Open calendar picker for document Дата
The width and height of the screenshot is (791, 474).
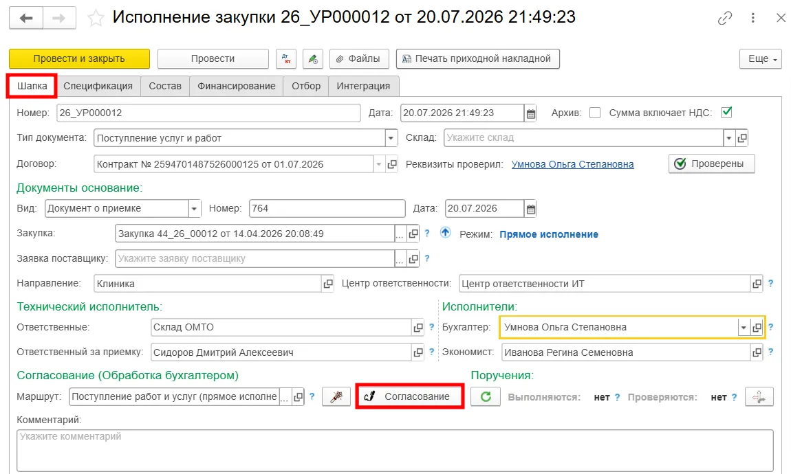(531, 113)
